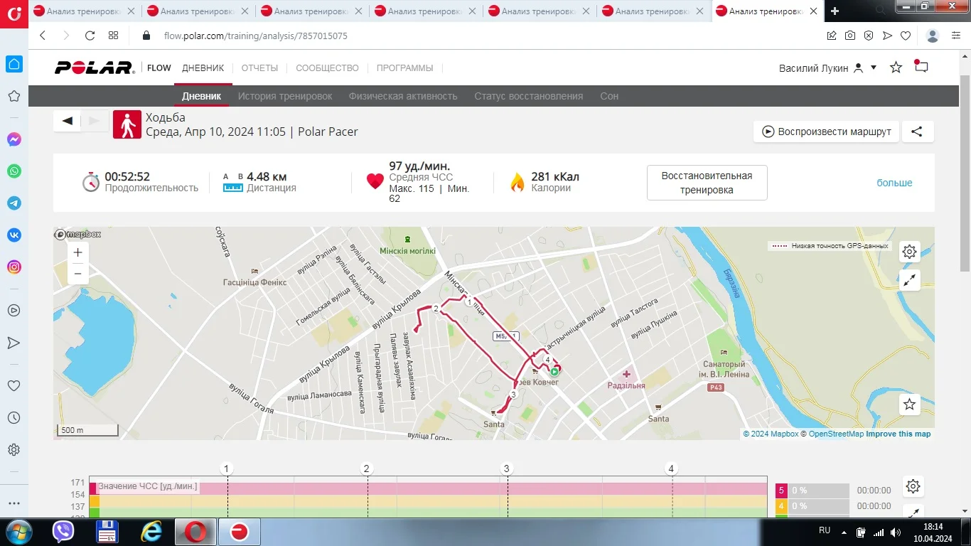Open WhatsApp in the sidebar
971x546 pixels.
pos(14,171)
